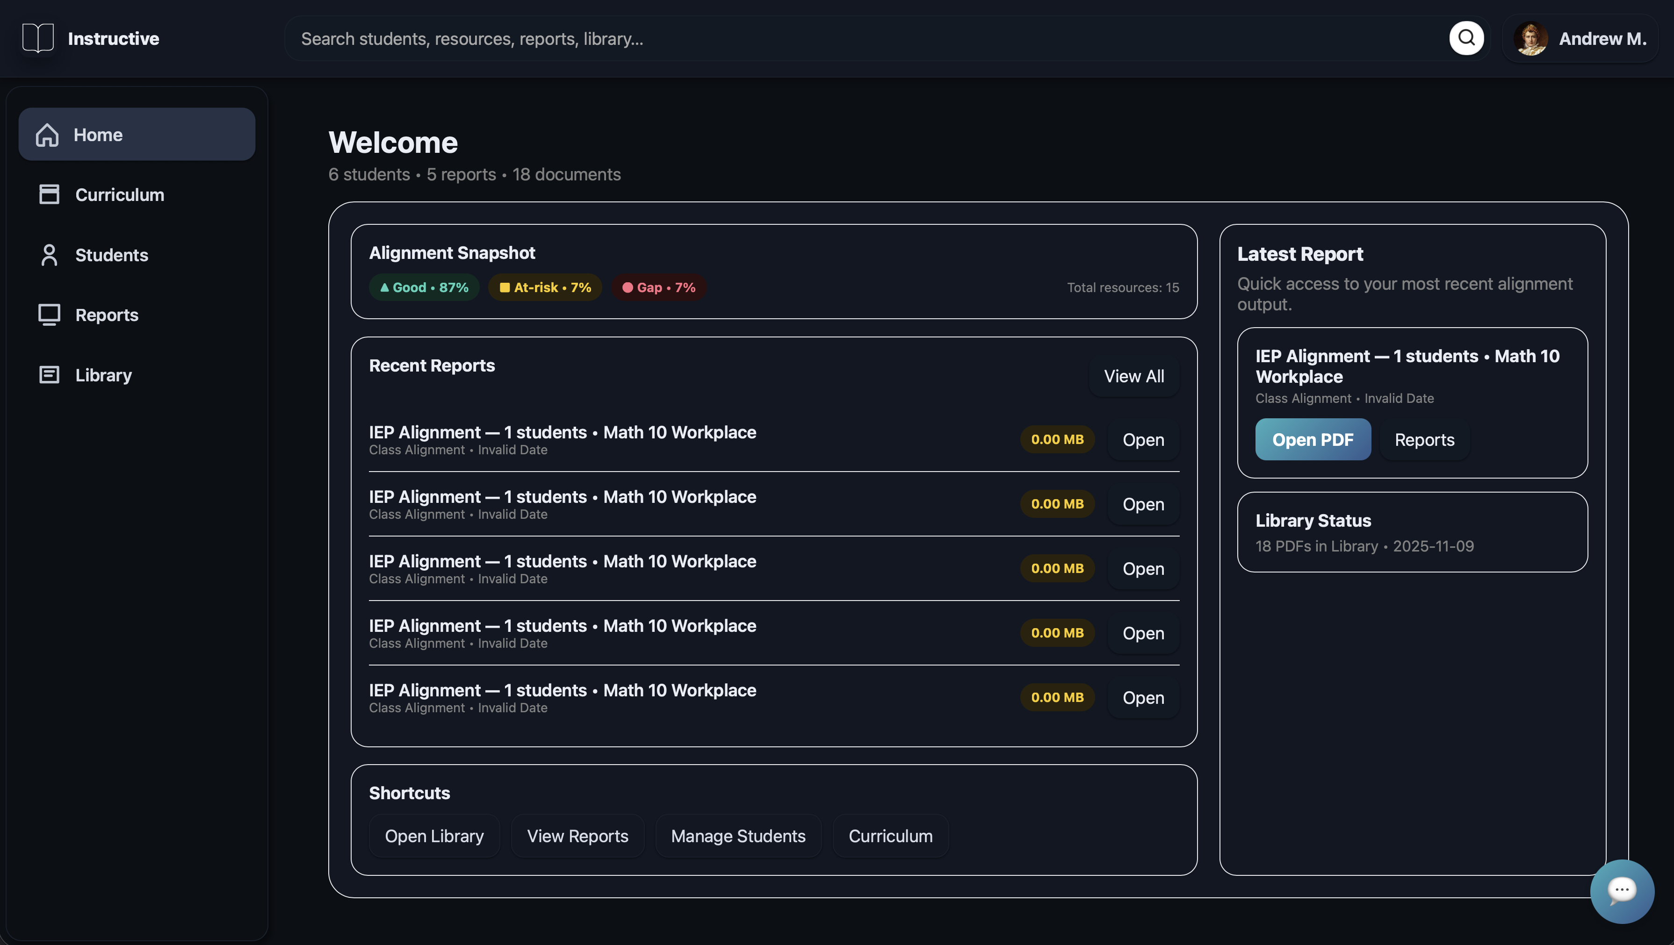This screenshot has height=945, width=1674.
Task: Click the Library sidebar icon
Action: pos(49,375)
